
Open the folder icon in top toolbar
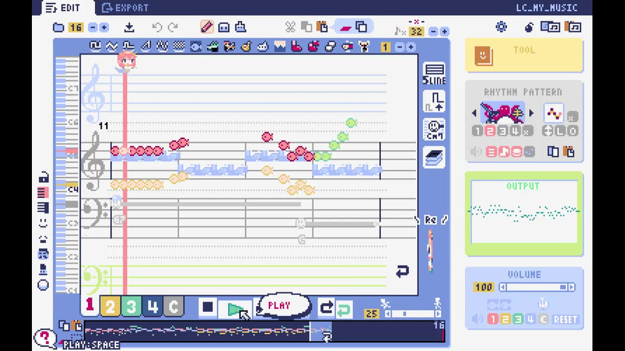tap(59, 27)
